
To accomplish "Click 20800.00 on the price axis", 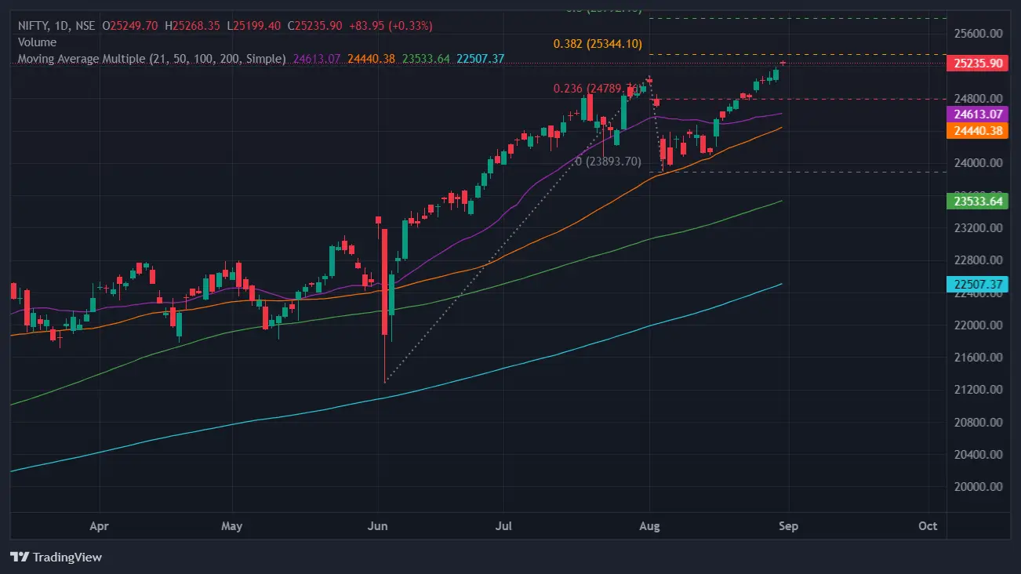I will tap(979, 423).
